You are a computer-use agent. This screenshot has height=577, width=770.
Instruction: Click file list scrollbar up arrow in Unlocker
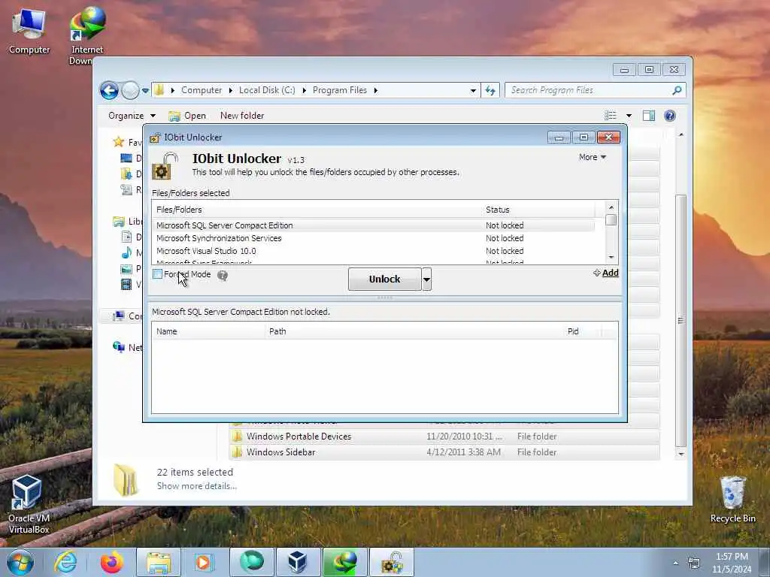click(611, 207)
